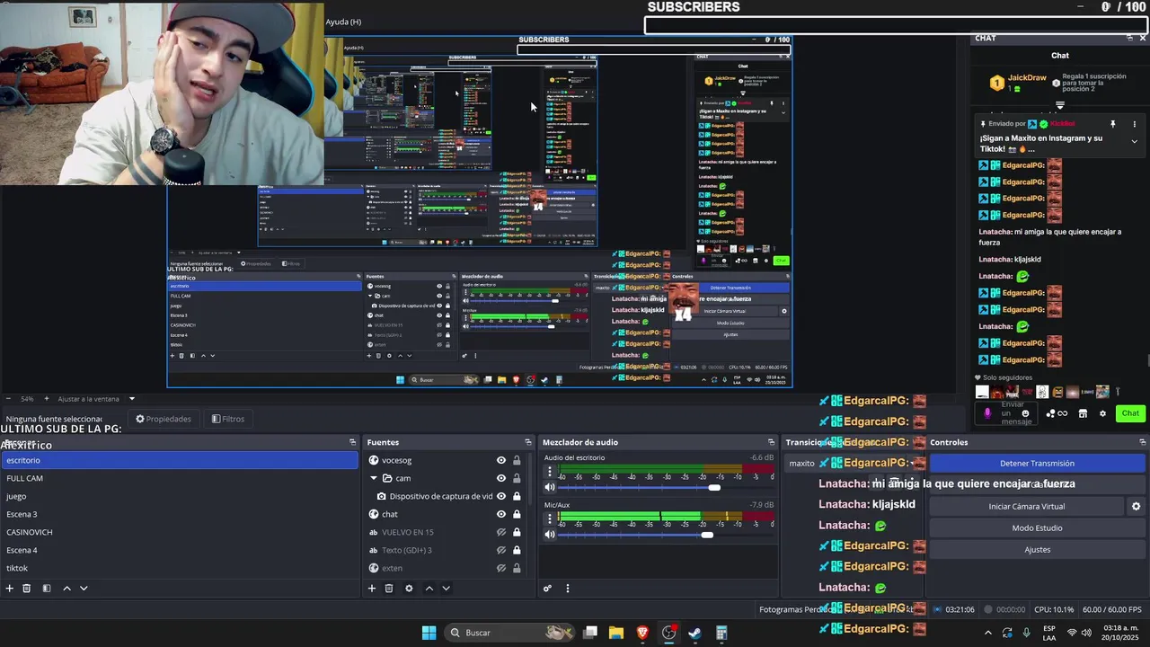Undock the Mezclador de audio panel
Screen dimensions: 1150x647
point(771,442)
